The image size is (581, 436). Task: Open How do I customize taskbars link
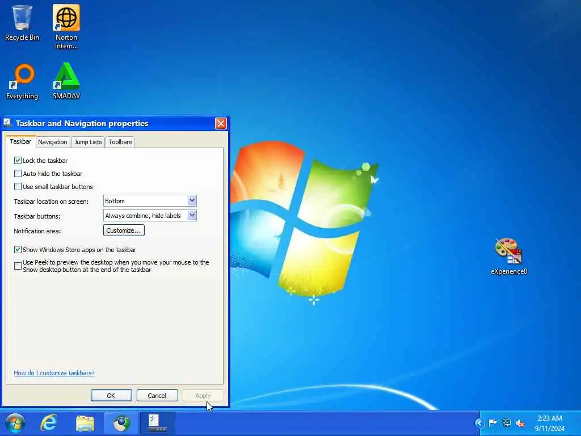(x=54, y=373)
